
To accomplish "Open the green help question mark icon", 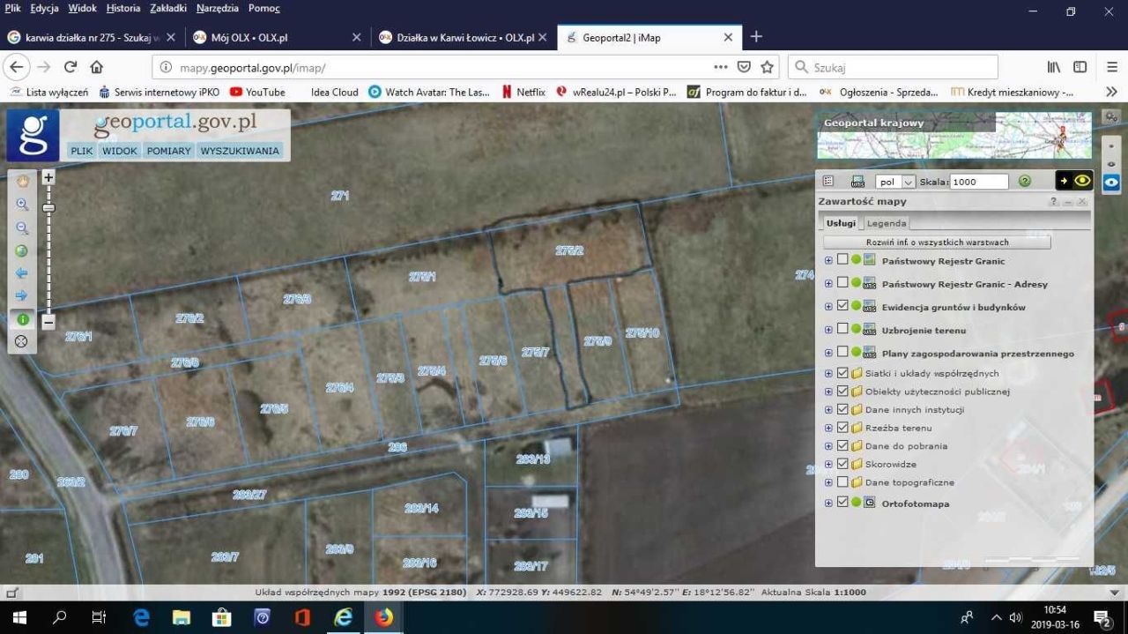I will 1024,181.
